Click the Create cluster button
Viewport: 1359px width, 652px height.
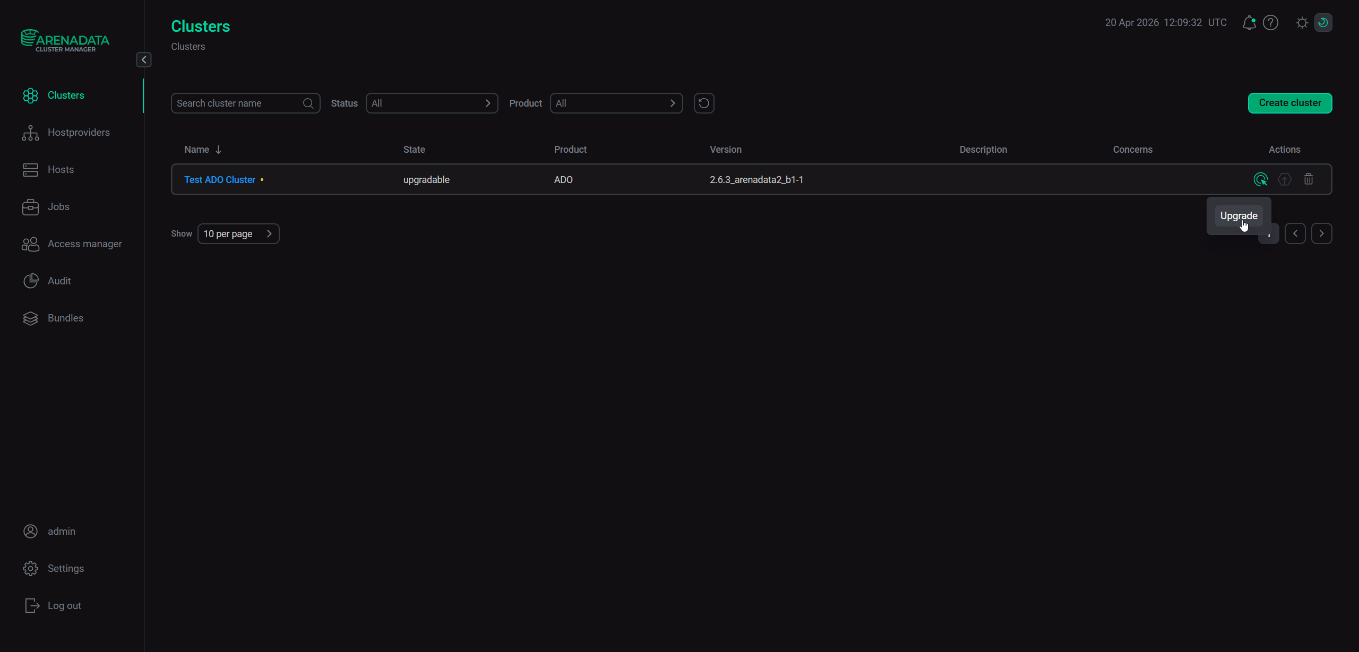point(1289,103)
